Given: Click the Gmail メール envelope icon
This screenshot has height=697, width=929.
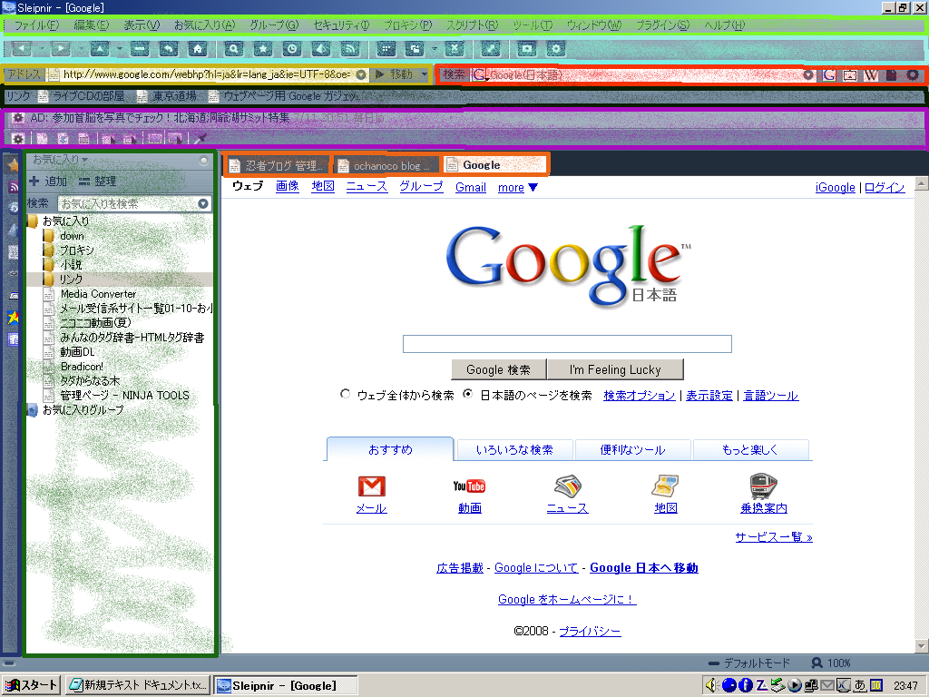Looking at the screenshot, I should tap(371, 486).
